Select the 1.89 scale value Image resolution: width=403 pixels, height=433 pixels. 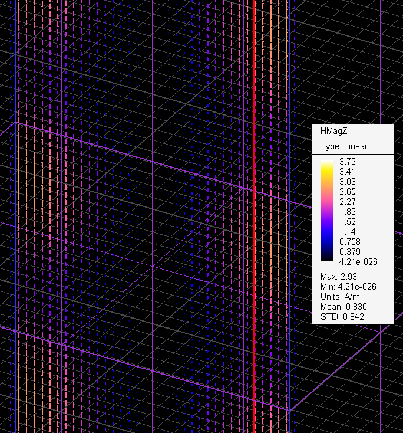(348, 211)
